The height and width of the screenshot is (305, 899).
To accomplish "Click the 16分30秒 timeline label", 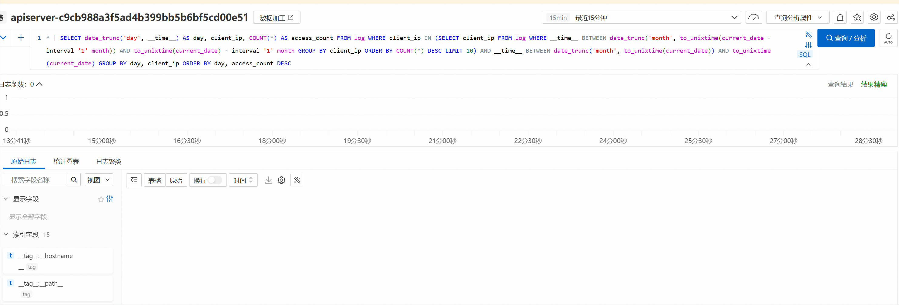I will 187,141.
